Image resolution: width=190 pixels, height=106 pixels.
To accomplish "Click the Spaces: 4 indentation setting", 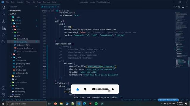I will pyautogui.click(x=147, y=100).
